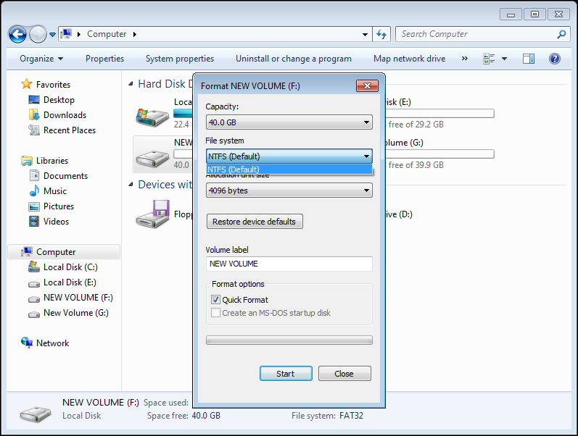This screenshot has height=436, width=578.
Task: Click the greyed Forward navigation arrow
Action: point(38,35)
